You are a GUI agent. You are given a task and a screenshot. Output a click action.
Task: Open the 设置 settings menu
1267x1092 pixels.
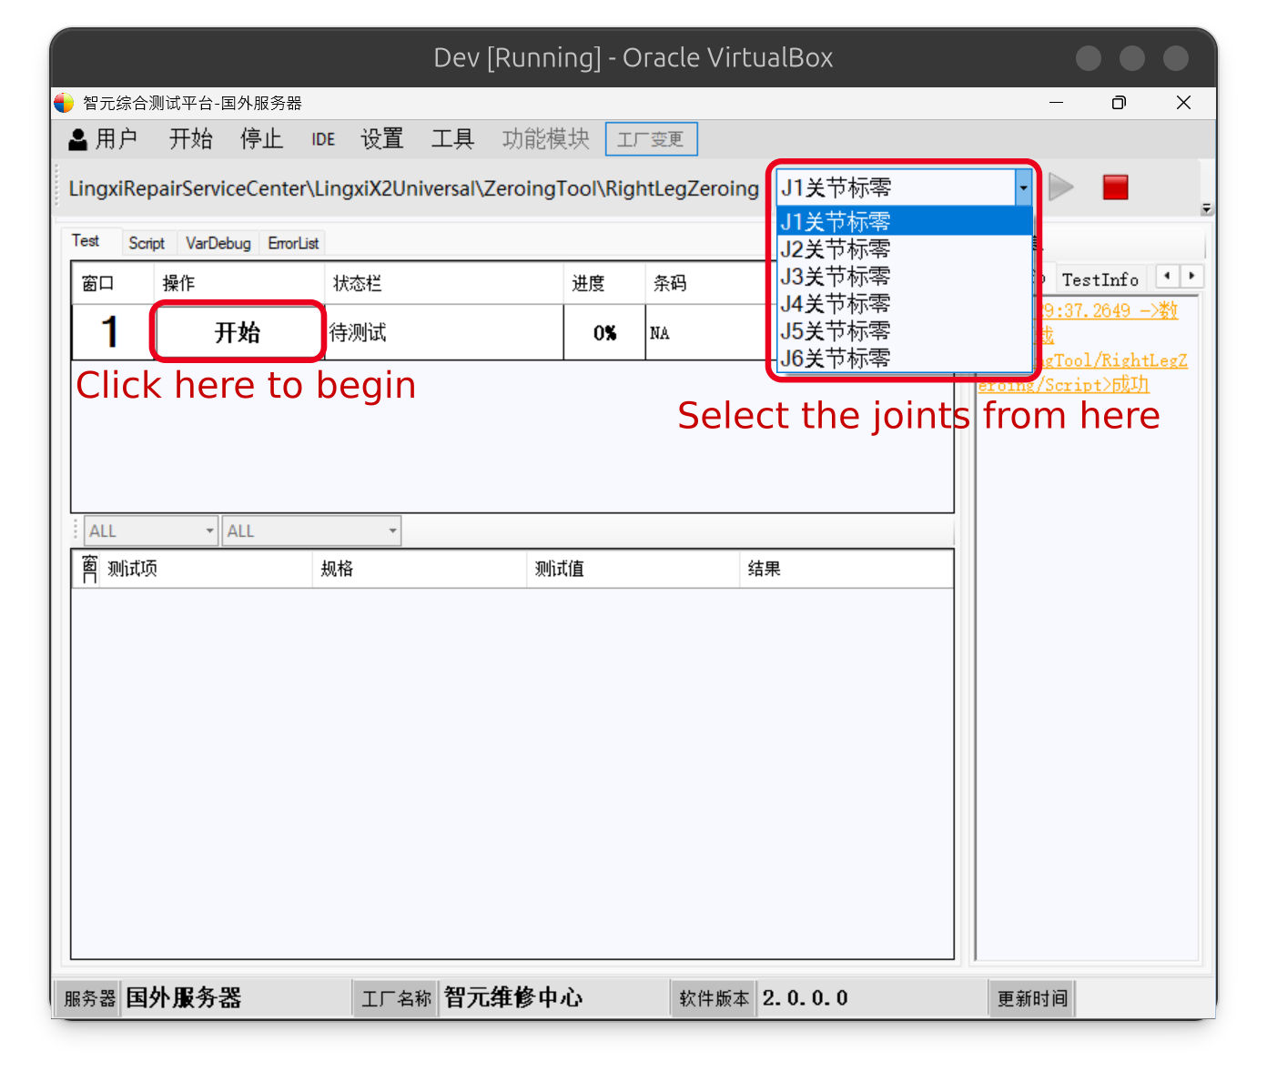point(382,139)
